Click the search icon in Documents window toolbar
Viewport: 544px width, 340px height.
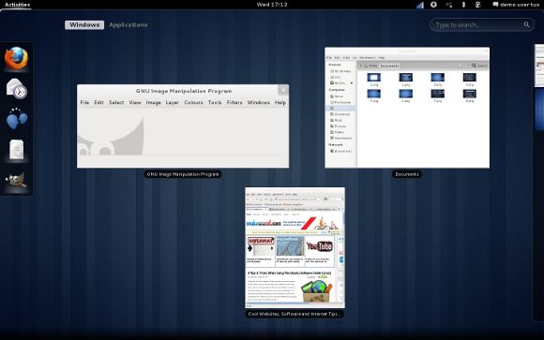coord(474,66)
